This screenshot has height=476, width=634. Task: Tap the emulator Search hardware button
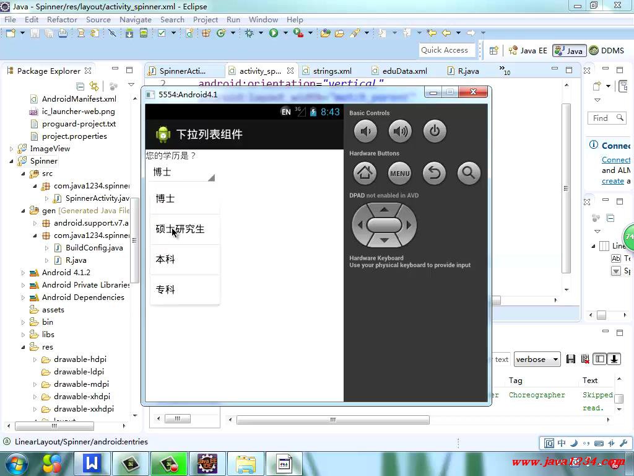click(469, 174)
